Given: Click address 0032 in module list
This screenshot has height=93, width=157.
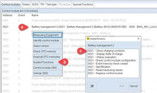Looking at the screenshot, I should (x=6, y=46).
